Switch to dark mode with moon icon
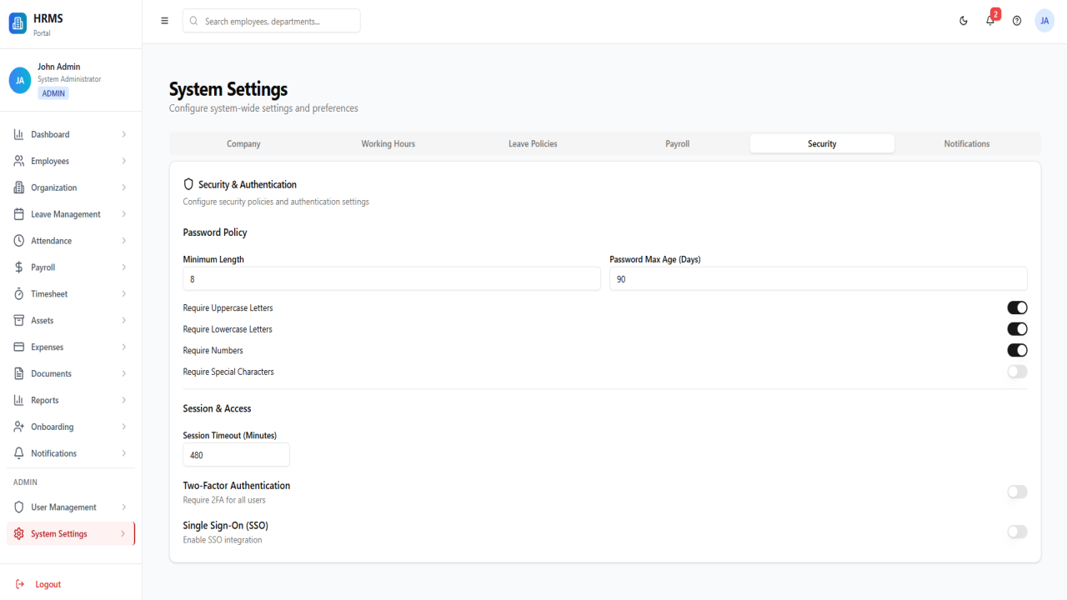The image size is (1067, 600). tap(964, 21)
